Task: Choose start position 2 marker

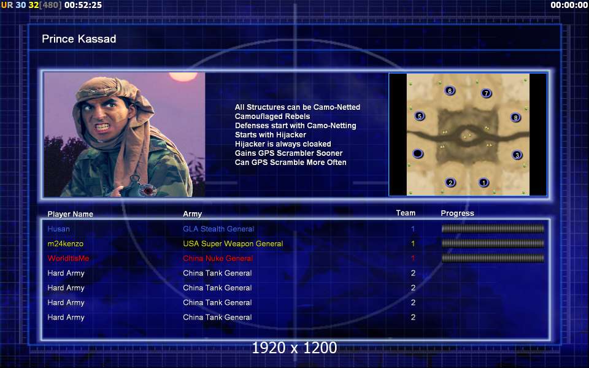Action: coord(450,182)
